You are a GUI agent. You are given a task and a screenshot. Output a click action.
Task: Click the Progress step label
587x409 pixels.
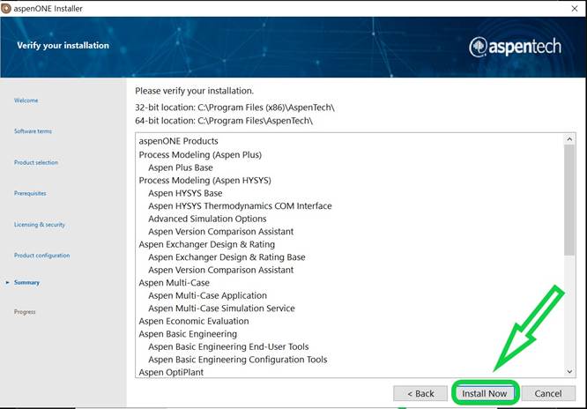coord(25,312)
